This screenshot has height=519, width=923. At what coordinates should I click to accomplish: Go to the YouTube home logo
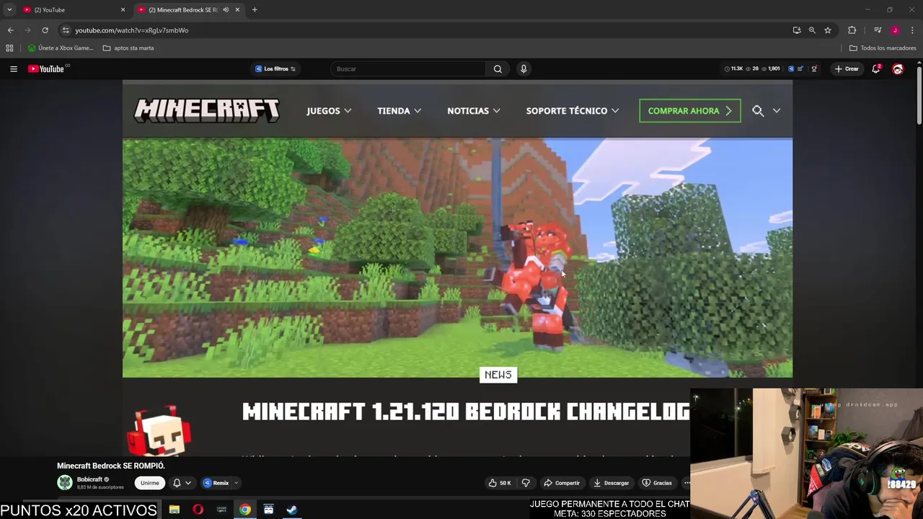(x=48, y=68)
